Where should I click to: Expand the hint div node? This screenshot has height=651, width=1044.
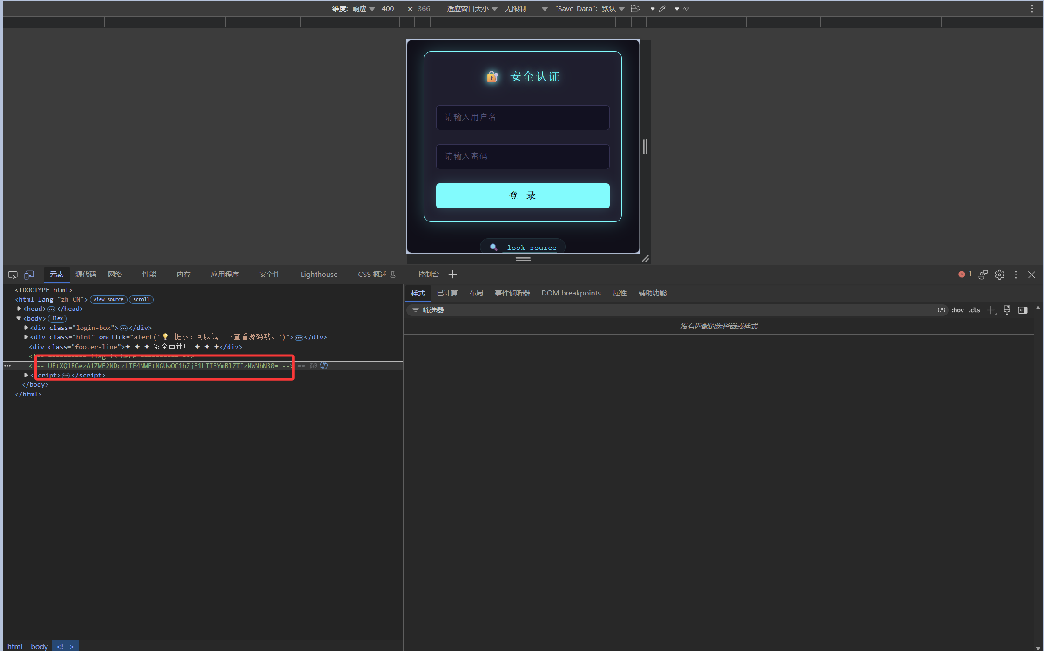(26, 337)
